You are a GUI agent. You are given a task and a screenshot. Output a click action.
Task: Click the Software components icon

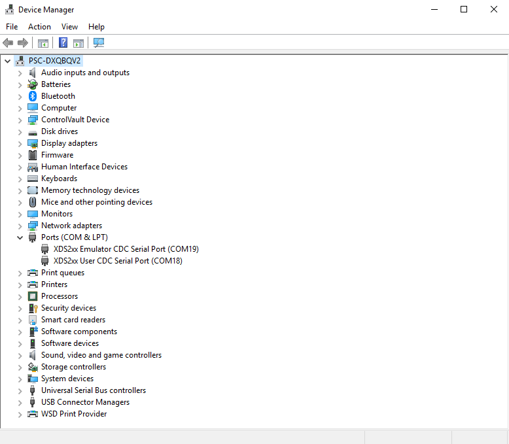pyautogui.click(x=33, y=332)
